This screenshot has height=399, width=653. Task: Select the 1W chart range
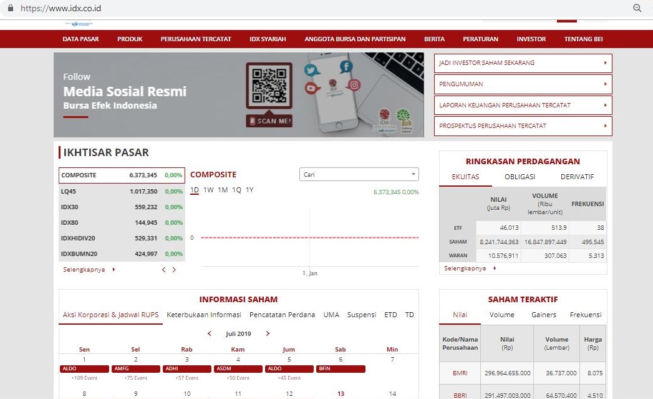[x=208, y=190]
